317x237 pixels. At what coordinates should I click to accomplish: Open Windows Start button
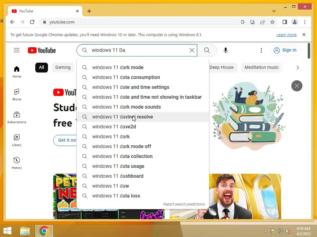point(7,231)
